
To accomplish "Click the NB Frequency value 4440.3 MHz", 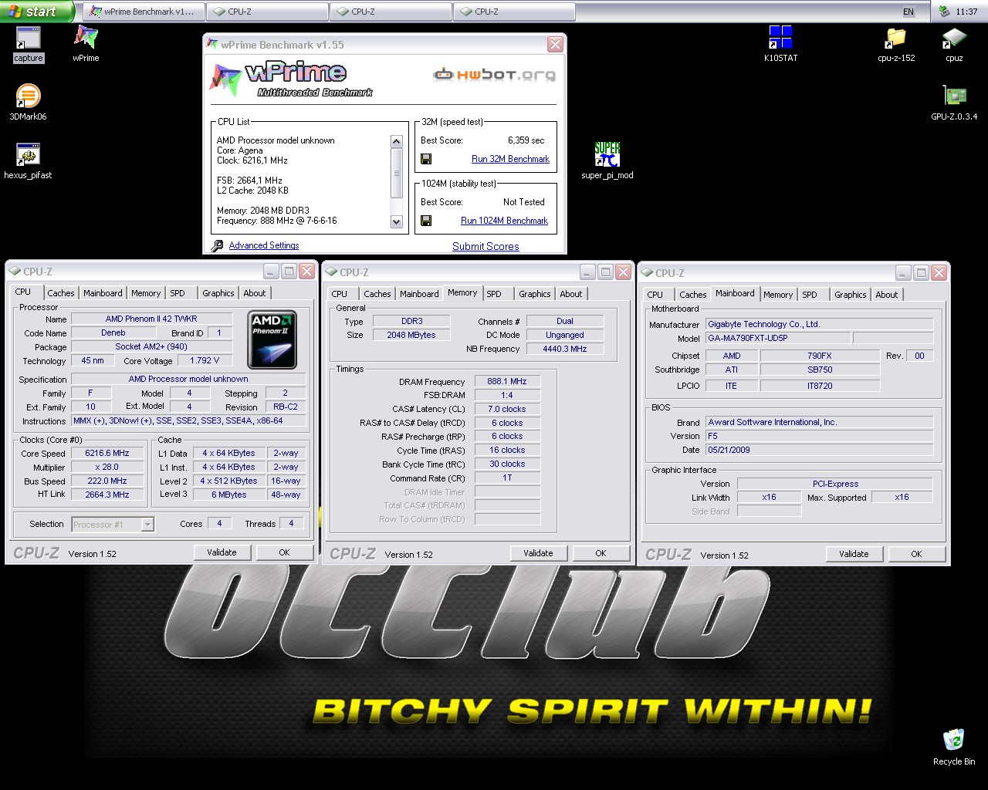I will [x=565, y=349].
